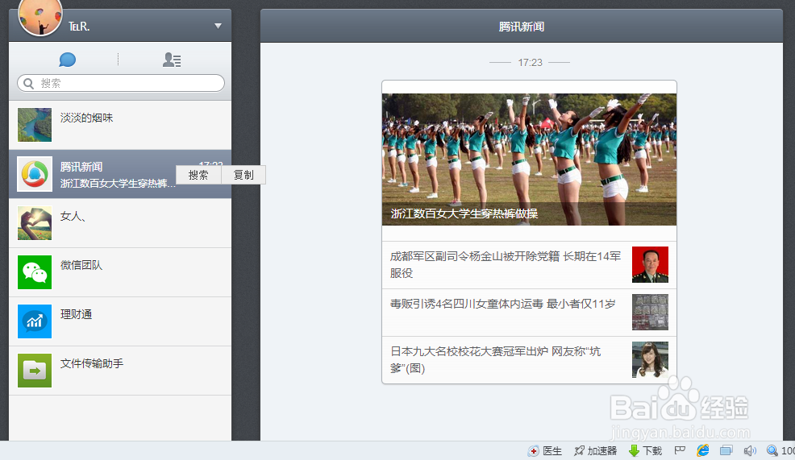Toggle the speaker sound icon
The height and width of the screenshot is (460, 795).
click(750, 450)
